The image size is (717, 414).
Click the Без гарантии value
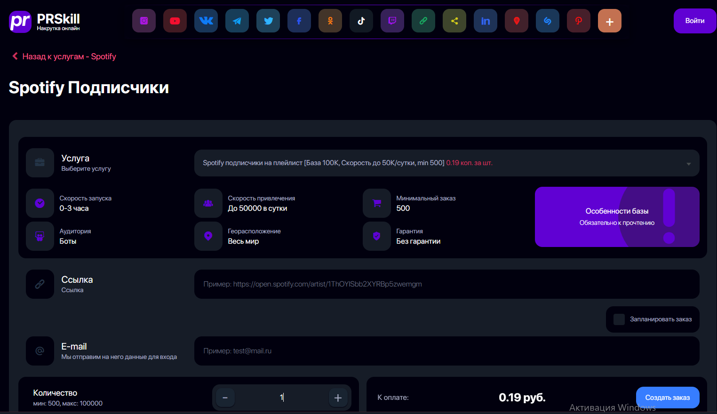[418, 241]
